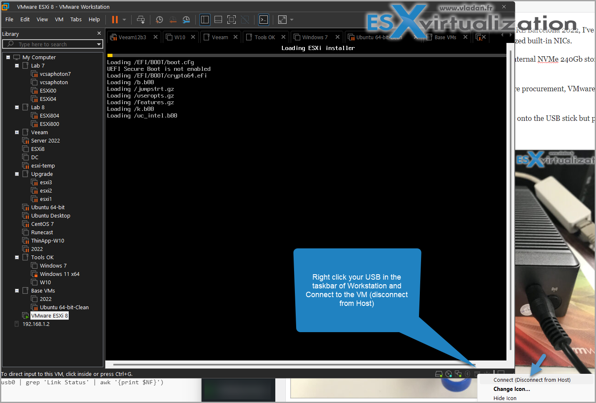Select vcsaphoton7 in the library tree
Screen dimensions: 596x403
pyautogui.click(x=55, y=74)
